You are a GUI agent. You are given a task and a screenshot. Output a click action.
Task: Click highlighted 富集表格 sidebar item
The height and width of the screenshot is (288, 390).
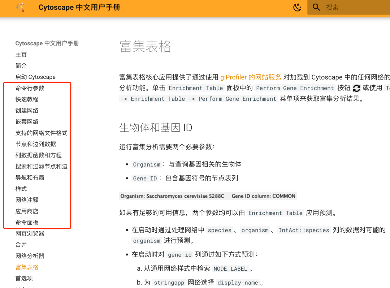click(x=27, y=267)
